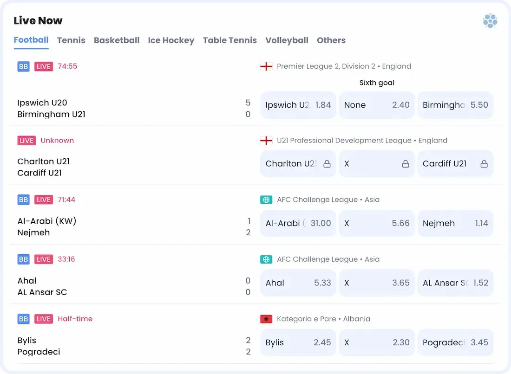This screenshot has height=374, width=511.
Task: Open the AL Ansar SC team name in match list
Action: tap(42, 292)
